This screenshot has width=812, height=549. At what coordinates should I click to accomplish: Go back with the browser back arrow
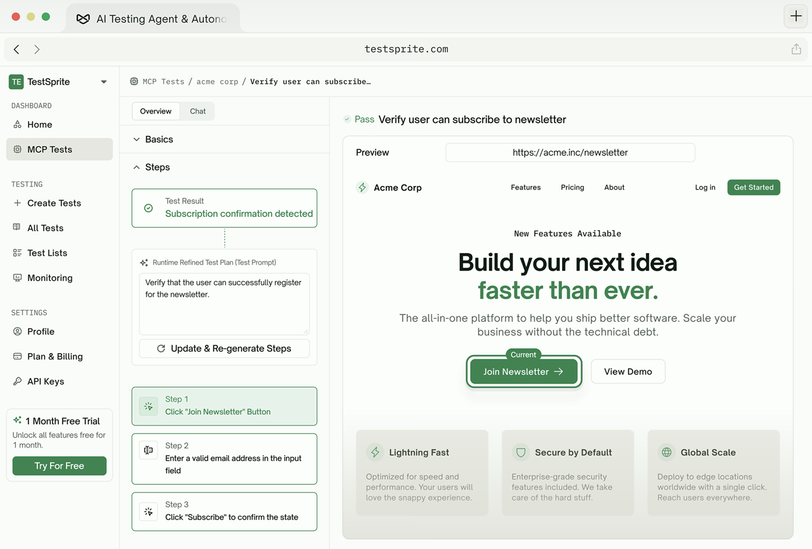click(x=16, y=49)
